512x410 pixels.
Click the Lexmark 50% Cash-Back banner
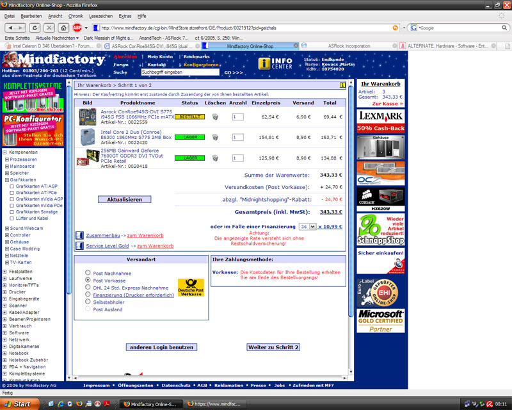click(381, 121)
